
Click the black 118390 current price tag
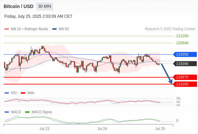[x=185, y=64]
